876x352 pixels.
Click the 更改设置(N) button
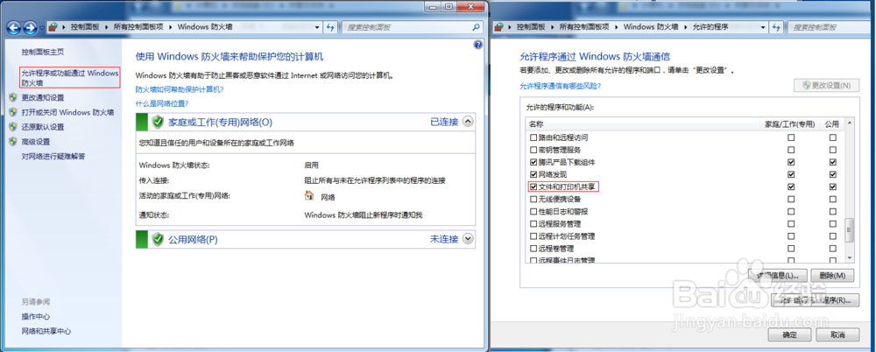click(827, 86)
